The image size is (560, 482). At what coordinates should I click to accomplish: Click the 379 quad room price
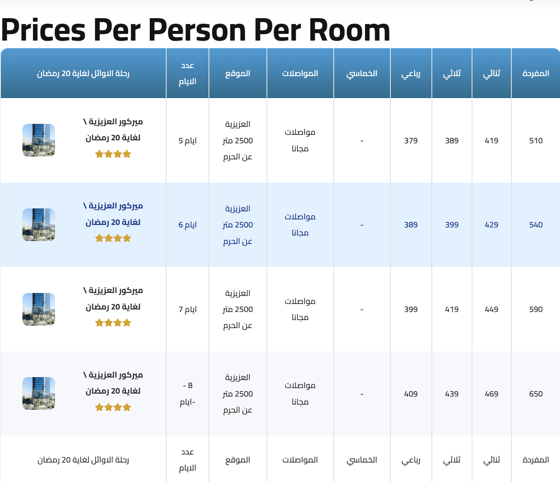pyautogui.click(x=411, y=141)
